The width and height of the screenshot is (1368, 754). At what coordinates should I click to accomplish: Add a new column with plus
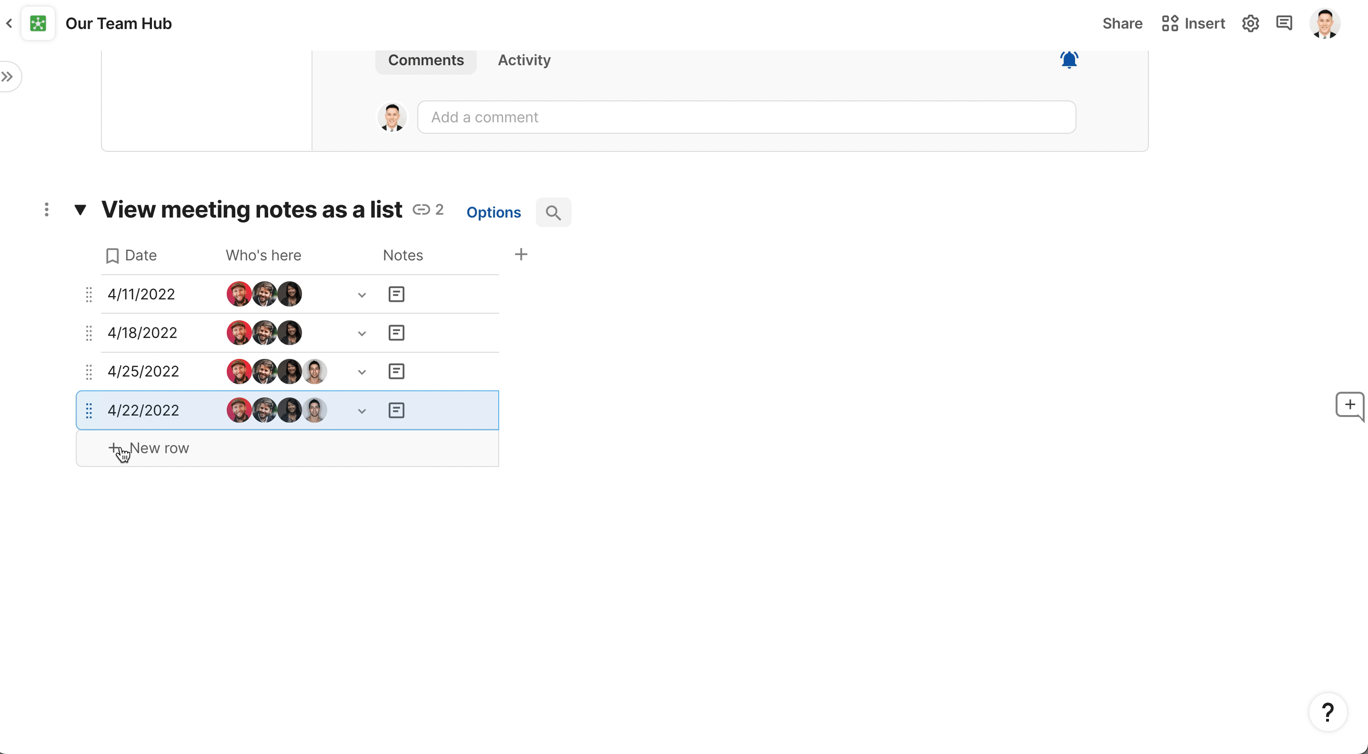521,254
